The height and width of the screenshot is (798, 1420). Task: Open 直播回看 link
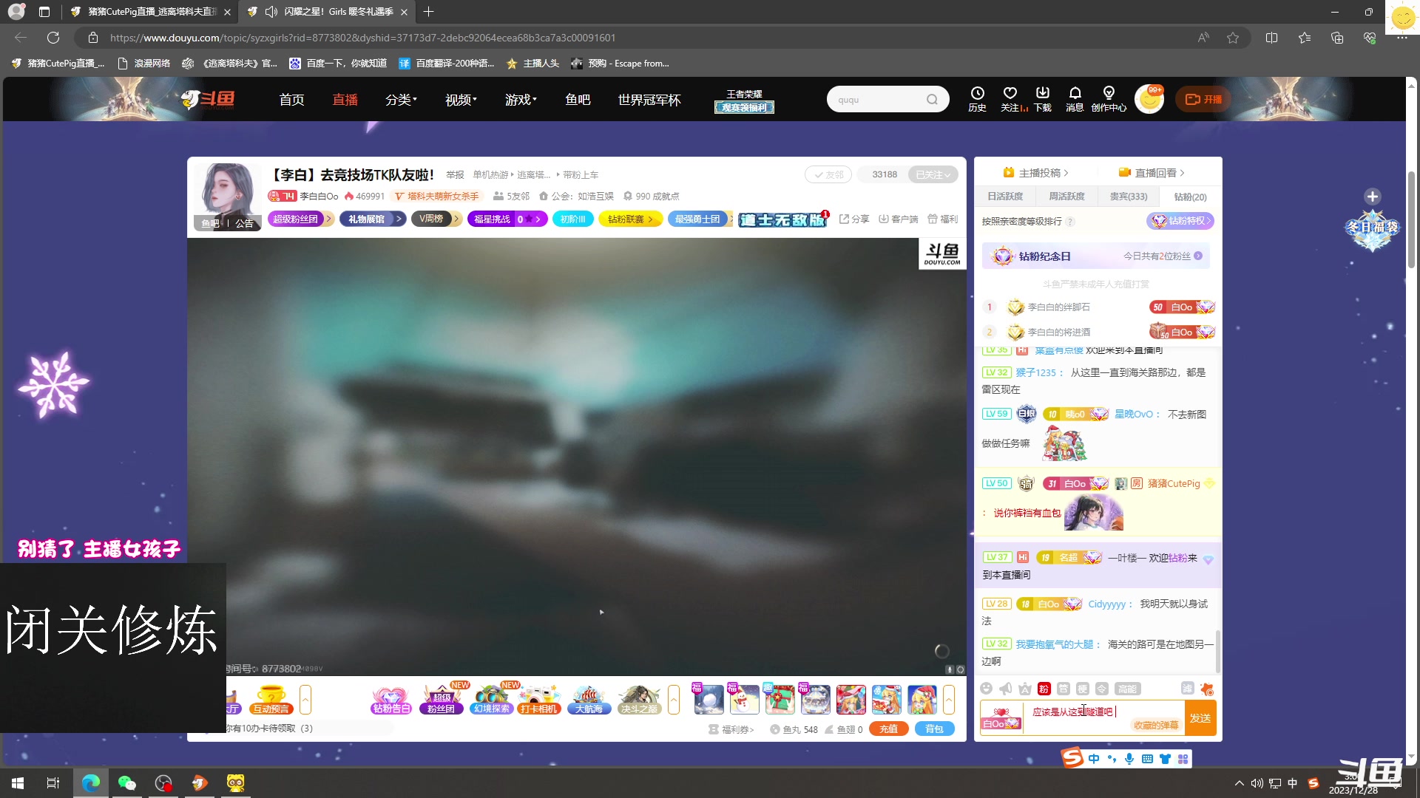tap(1152, 173)
